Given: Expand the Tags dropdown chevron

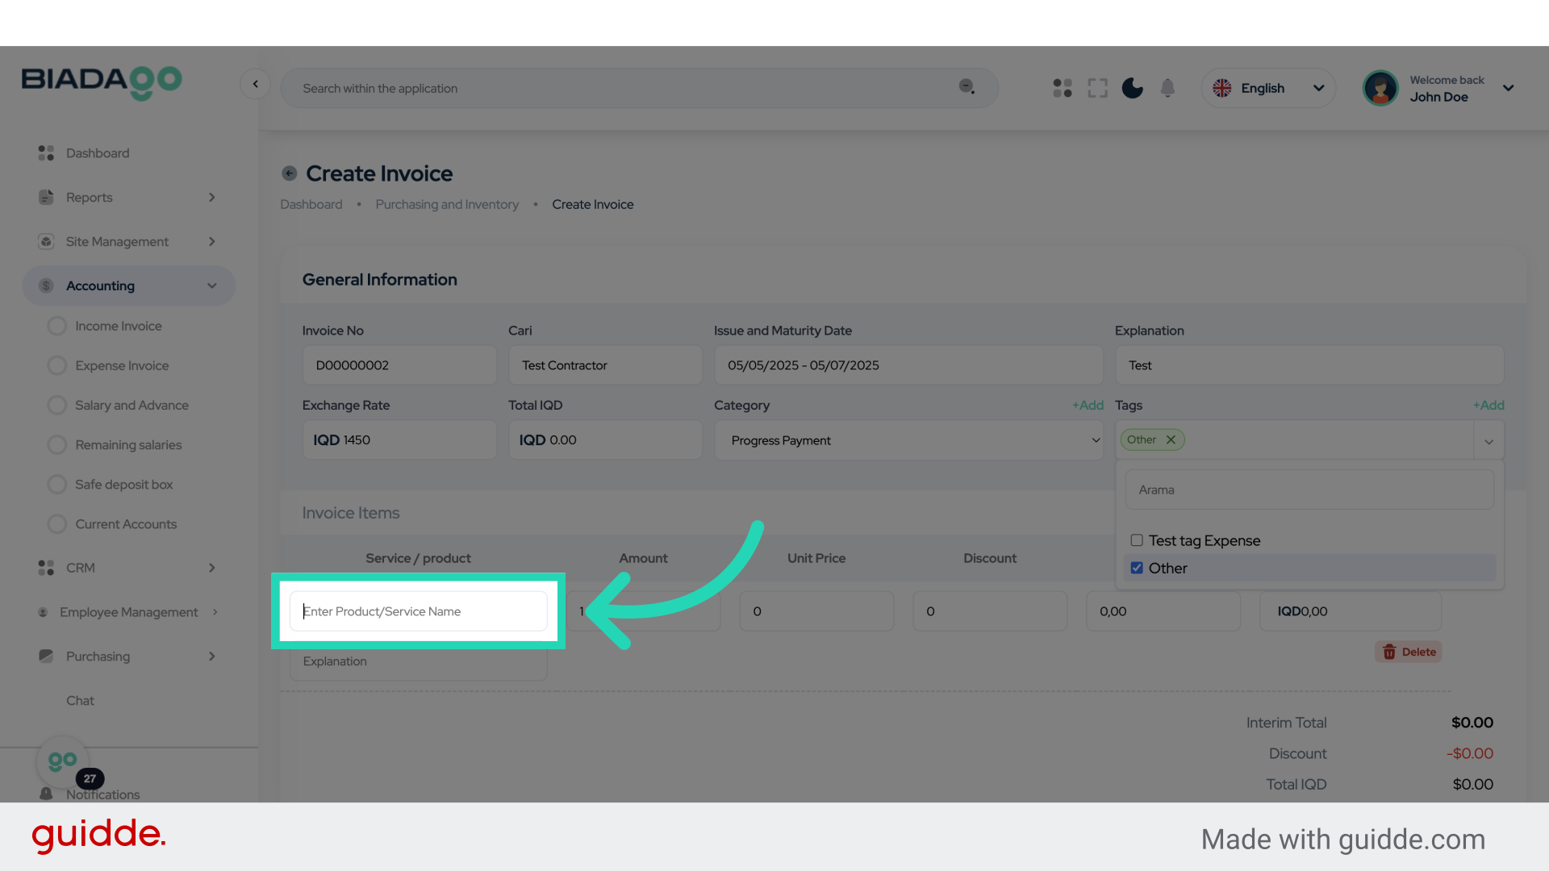Looking at the screenshot, I should coord(1488,440).
